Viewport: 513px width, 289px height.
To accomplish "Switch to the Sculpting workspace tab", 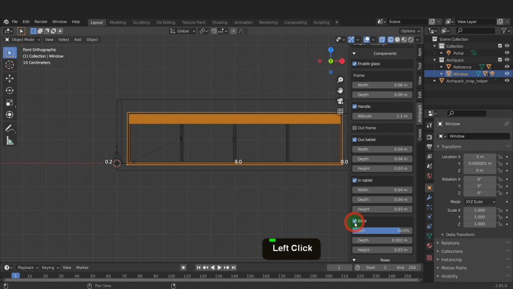I will click(141, 23).
